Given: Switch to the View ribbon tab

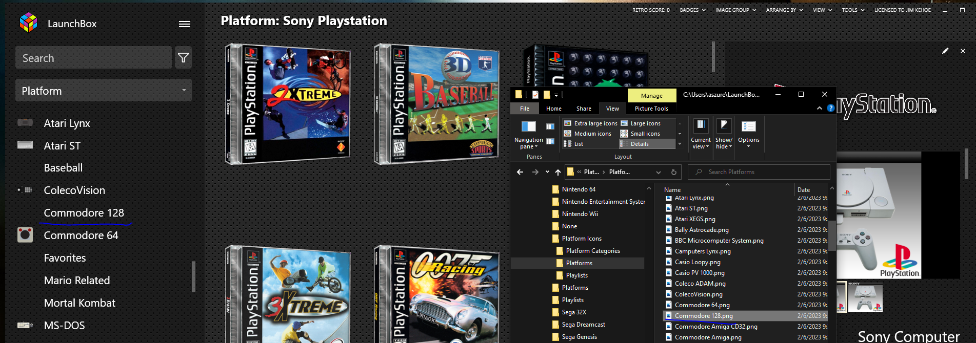Looking at the screenshot, I should 612,109.
